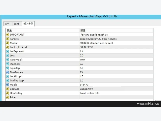Click the string icon beside Tarikh_Expired
Screen dimensions: 161x121
pos(8,47)
